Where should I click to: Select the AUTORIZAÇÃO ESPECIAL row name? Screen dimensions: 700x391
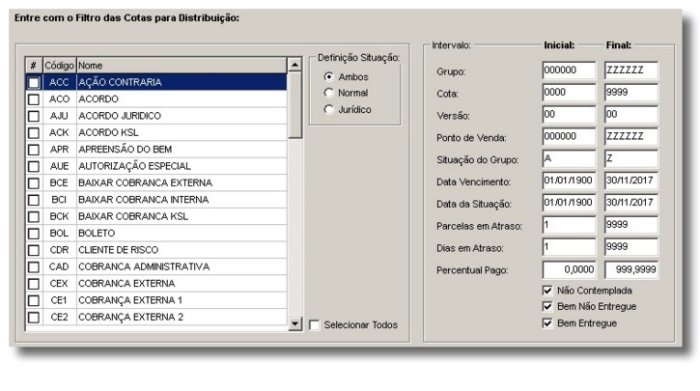click(134, 166)
